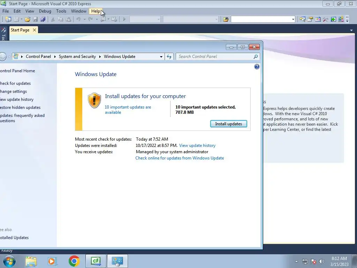Show hidden tray icons arrow

[296, 261]
